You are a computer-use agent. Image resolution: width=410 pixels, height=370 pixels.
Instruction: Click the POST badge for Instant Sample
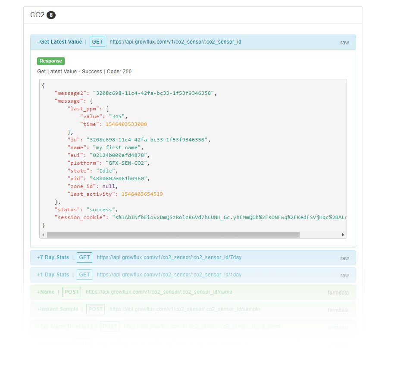(95, 309)
